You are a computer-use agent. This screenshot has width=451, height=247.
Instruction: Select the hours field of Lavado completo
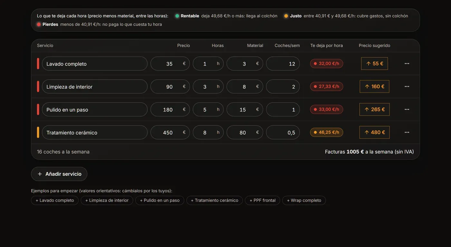point(208,64)
